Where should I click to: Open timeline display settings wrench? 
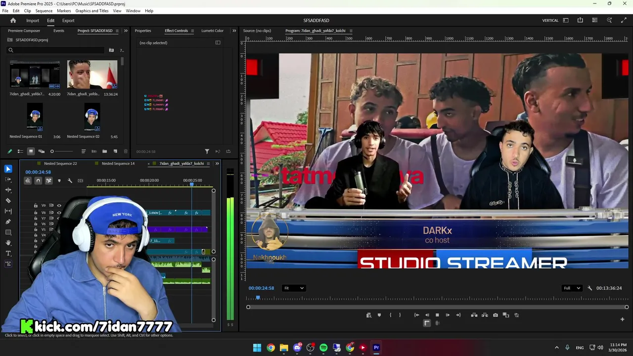70,180
